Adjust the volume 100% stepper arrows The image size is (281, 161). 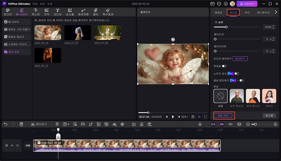(x=273, y=27)
